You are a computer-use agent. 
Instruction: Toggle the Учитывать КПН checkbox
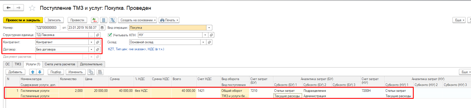coord(110,35)
